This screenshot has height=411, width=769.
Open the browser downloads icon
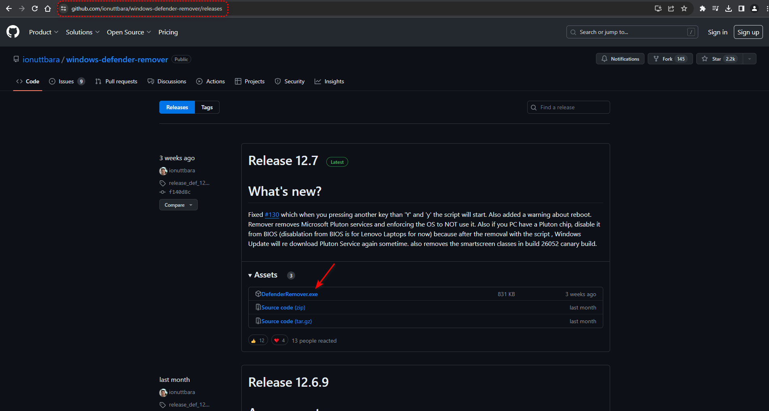click(729, 8)
